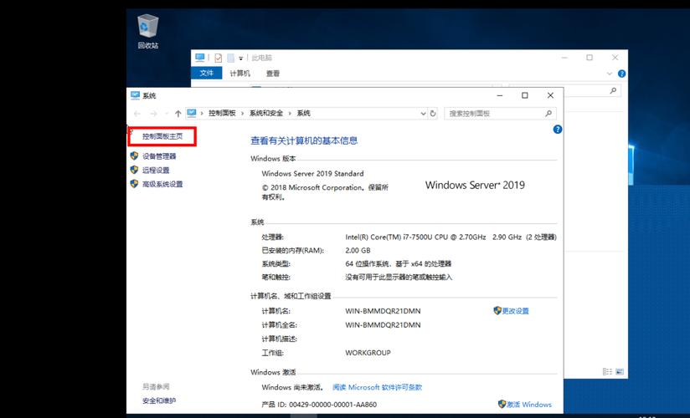Open the Recycle Bin desktop icon

(148, 31)
